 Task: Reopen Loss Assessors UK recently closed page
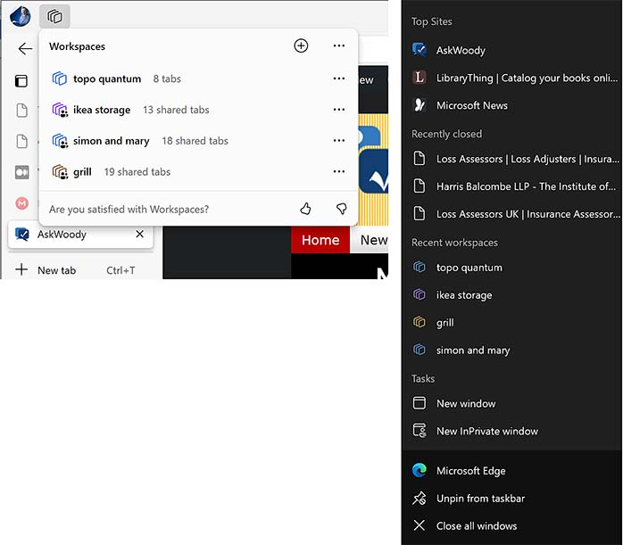point(511,214)
